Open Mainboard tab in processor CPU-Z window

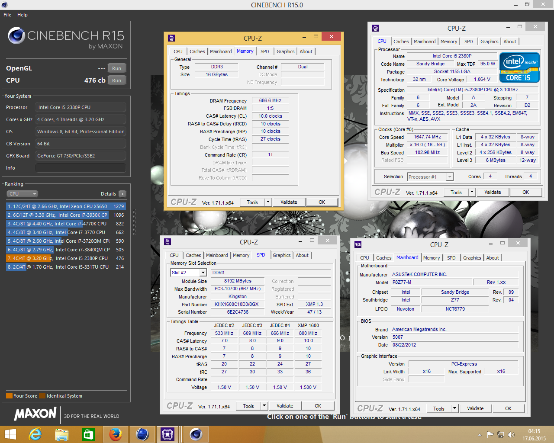click(x=425, y=42)
